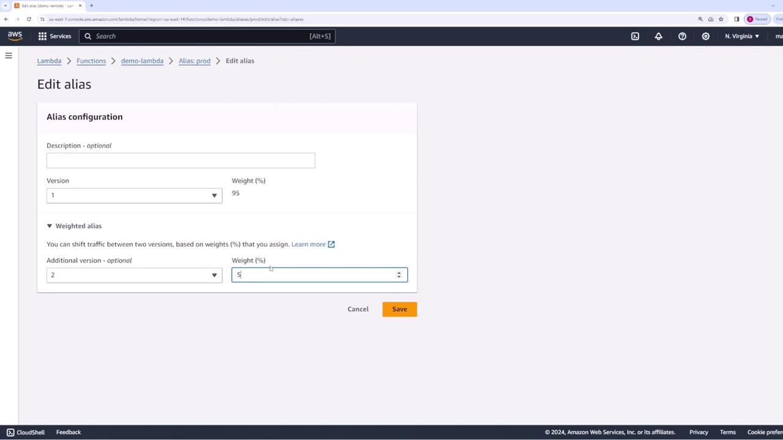Open the Terms link in footer
The image size is (783, 440).
pos(727,432)
